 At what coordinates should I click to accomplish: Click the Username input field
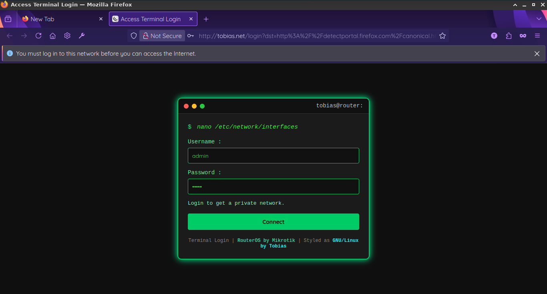pyautogui.click(x=273, y=156)
